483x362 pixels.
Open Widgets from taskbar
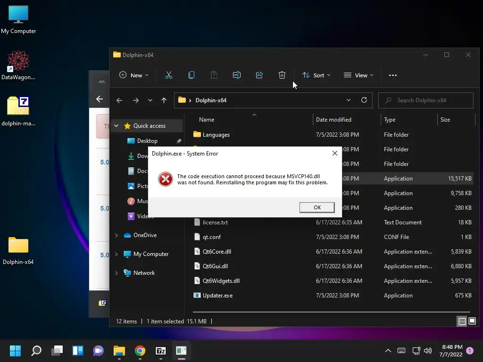(x=78, y=351)
